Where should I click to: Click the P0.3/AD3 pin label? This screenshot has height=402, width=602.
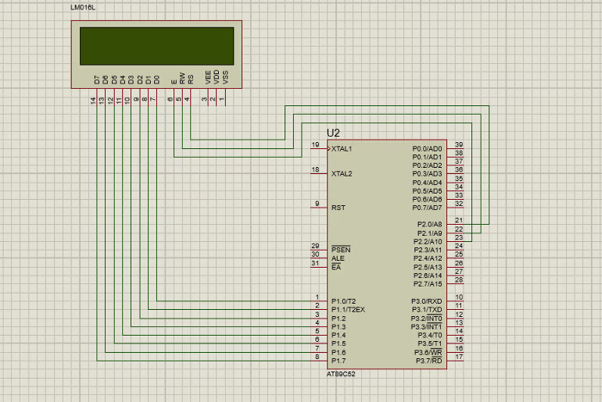(x=427, y=173)
